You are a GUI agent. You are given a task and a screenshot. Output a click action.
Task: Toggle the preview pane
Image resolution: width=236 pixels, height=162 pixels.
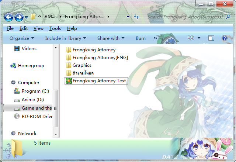pos(211,38)
